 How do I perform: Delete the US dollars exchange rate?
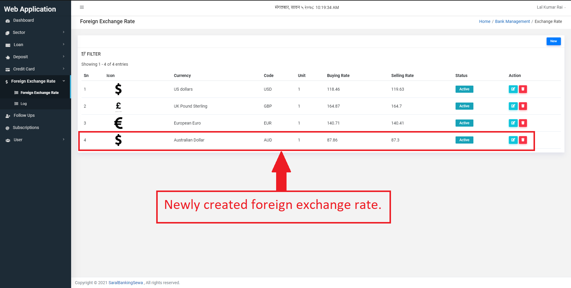(x=523, y=89)
